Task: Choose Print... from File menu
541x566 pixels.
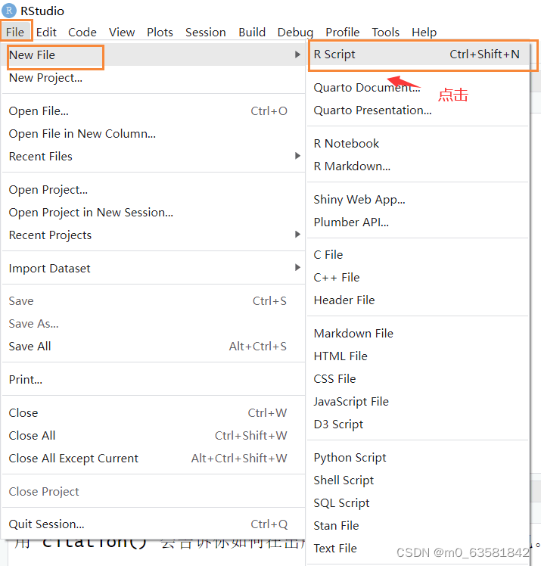Action: point(154,380)
